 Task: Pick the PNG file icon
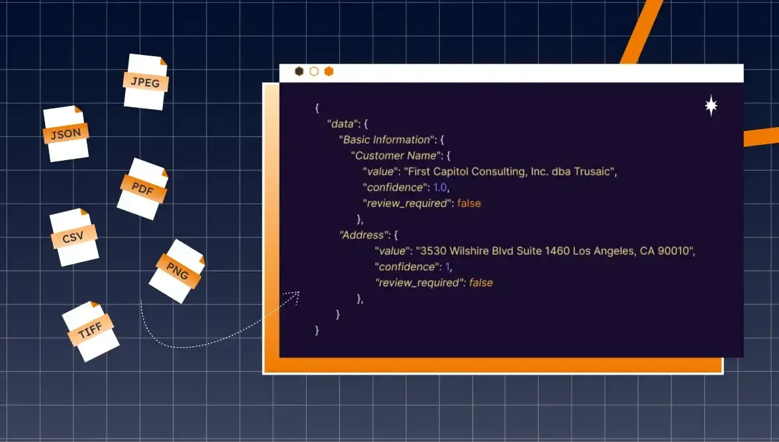coord(177,271)
